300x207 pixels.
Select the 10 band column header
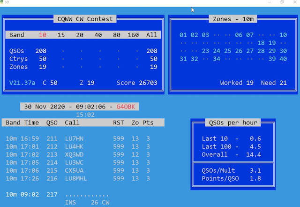pyautogui.click(x=43, y=35)
